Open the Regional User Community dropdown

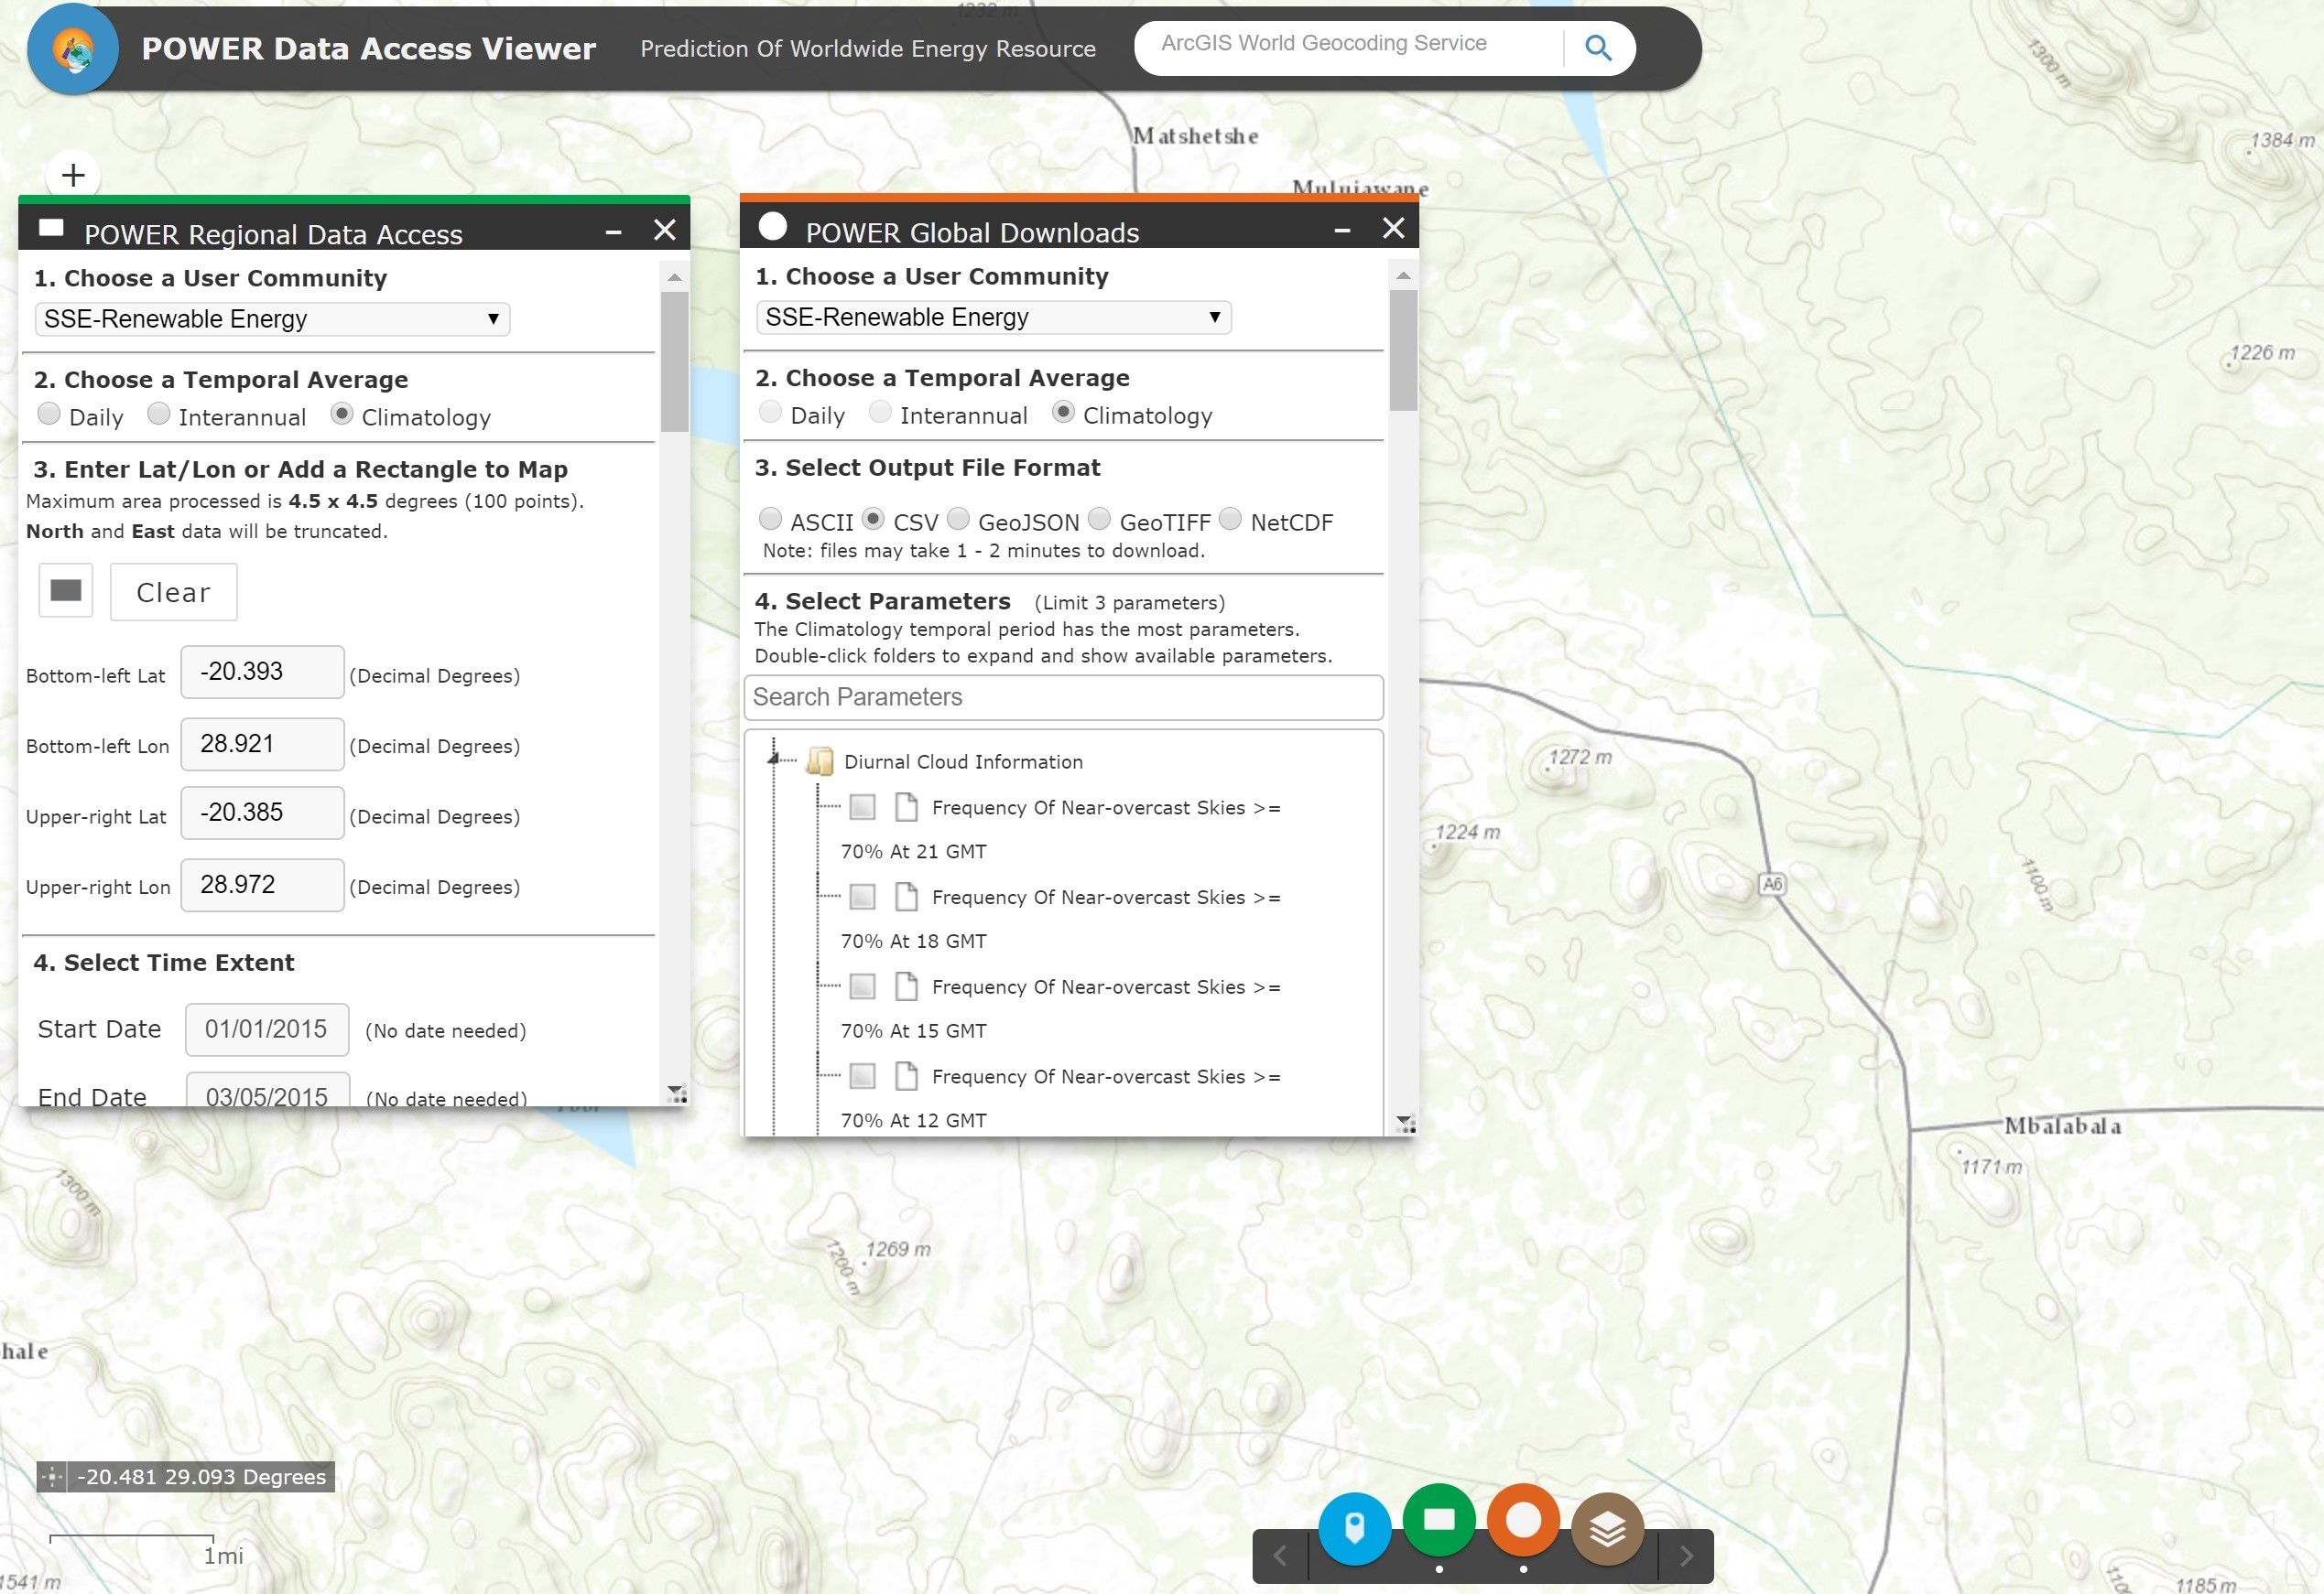(272, 318)
